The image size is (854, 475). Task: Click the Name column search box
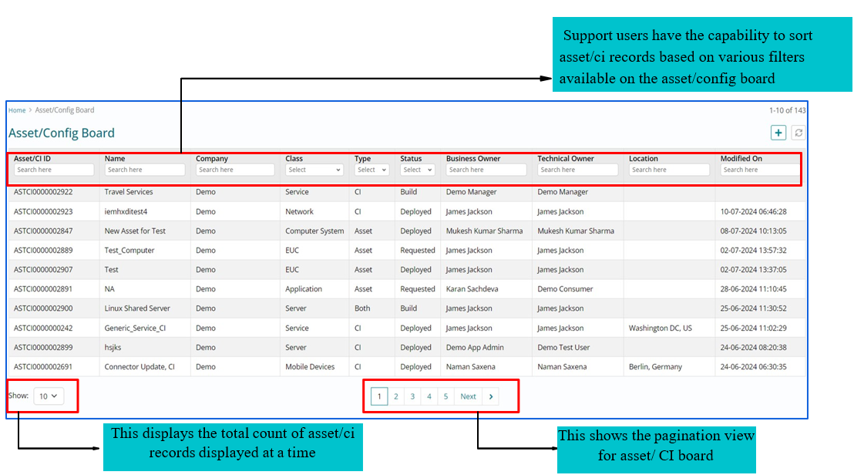(145, 170)
